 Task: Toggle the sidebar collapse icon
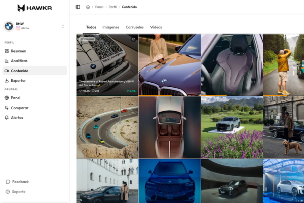click(78, 7)
